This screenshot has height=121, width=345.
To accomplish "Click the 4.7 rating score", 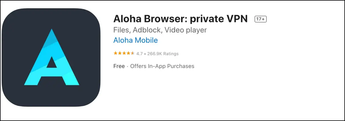I will (x=140, y=54).
